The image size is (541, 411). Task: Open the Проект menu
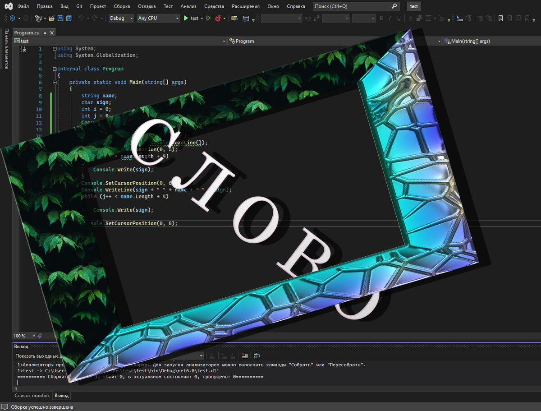tap(98, 6)
